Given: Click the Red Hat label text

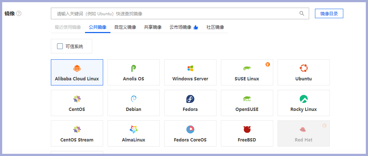Looking at the screenshot, I should pos(304,140).
